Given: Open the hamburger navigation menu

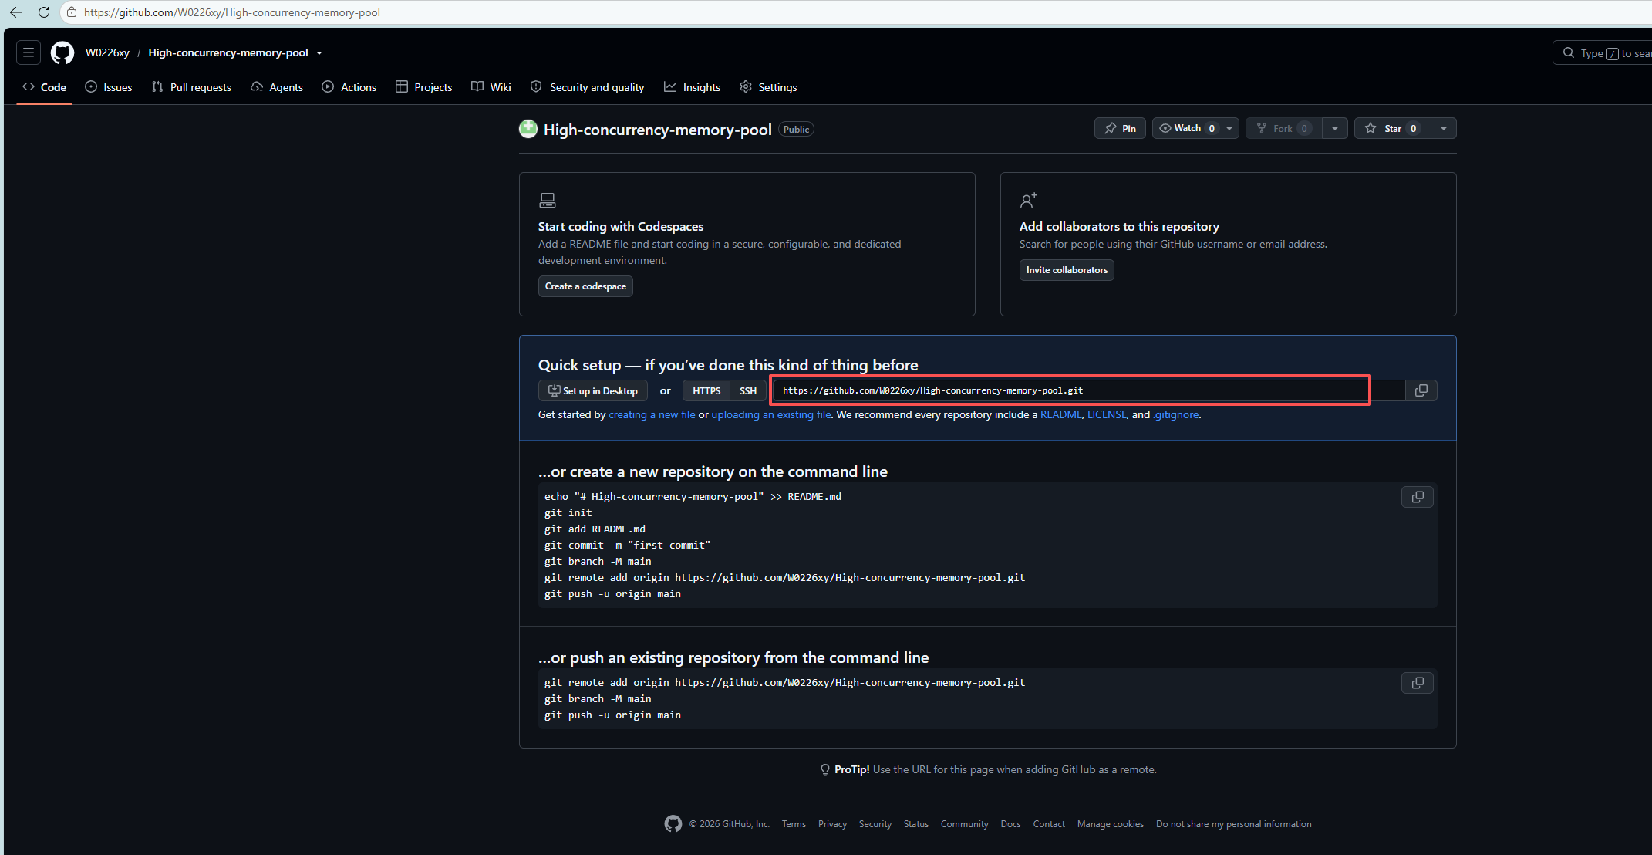Looking at the screenshot, I should pyautogui.click(x=29, y=52).
